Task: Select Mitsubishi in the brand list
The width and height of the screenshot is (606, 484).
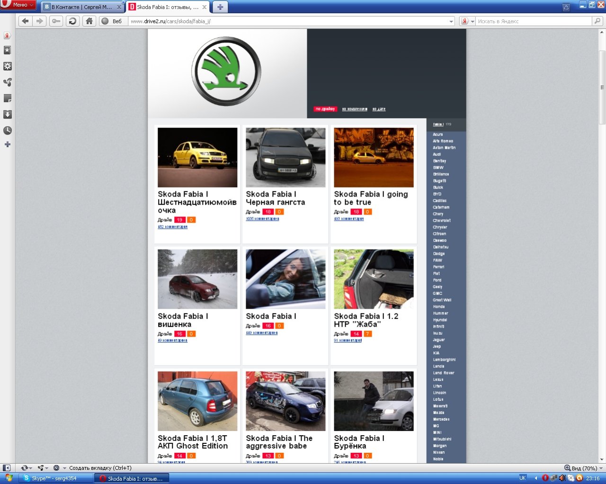Action: [x=442, y=439]
